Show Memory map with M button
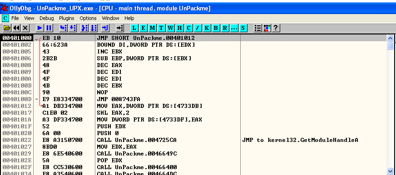The height and width of the screenshot is (175, 396). click(x=152, y=28)
